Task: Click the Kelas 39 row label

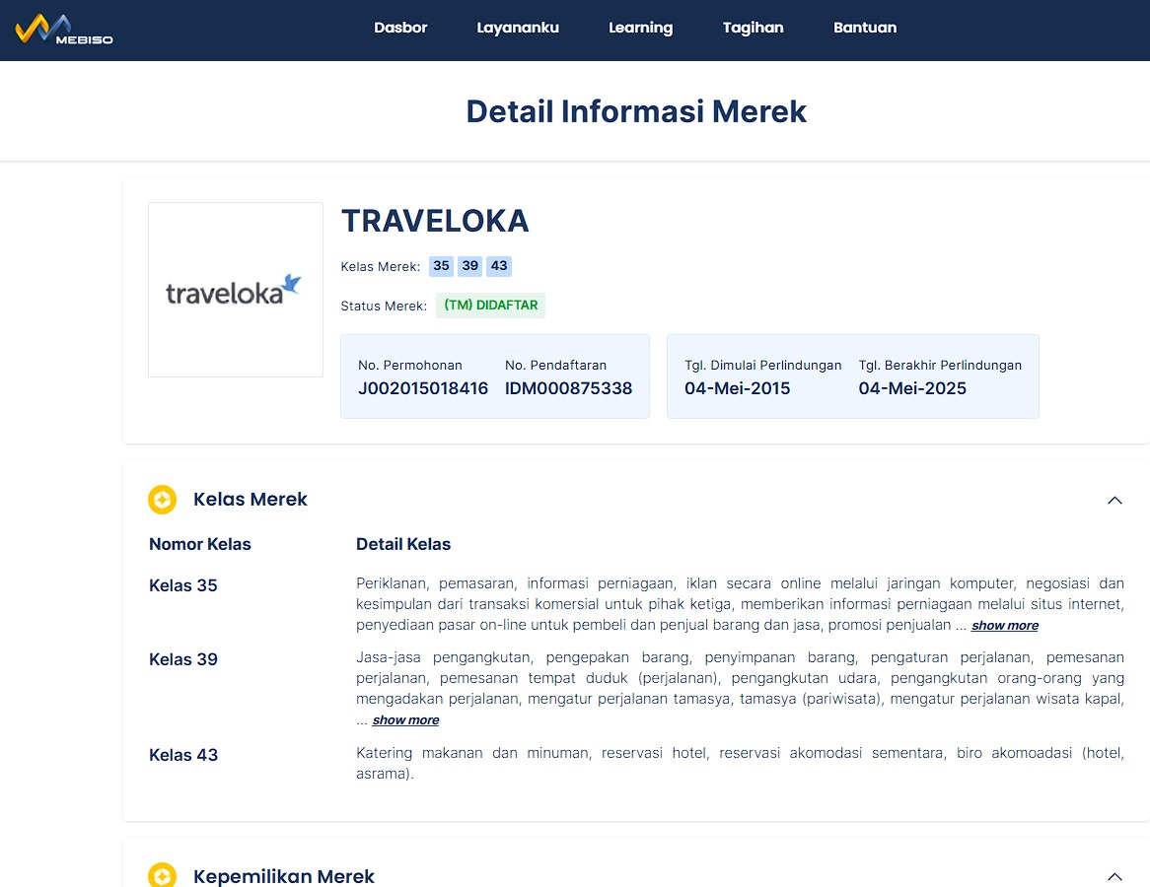Action: (183, 659)
